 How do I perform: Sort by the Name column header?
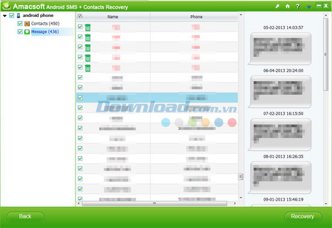click(113, 16)
